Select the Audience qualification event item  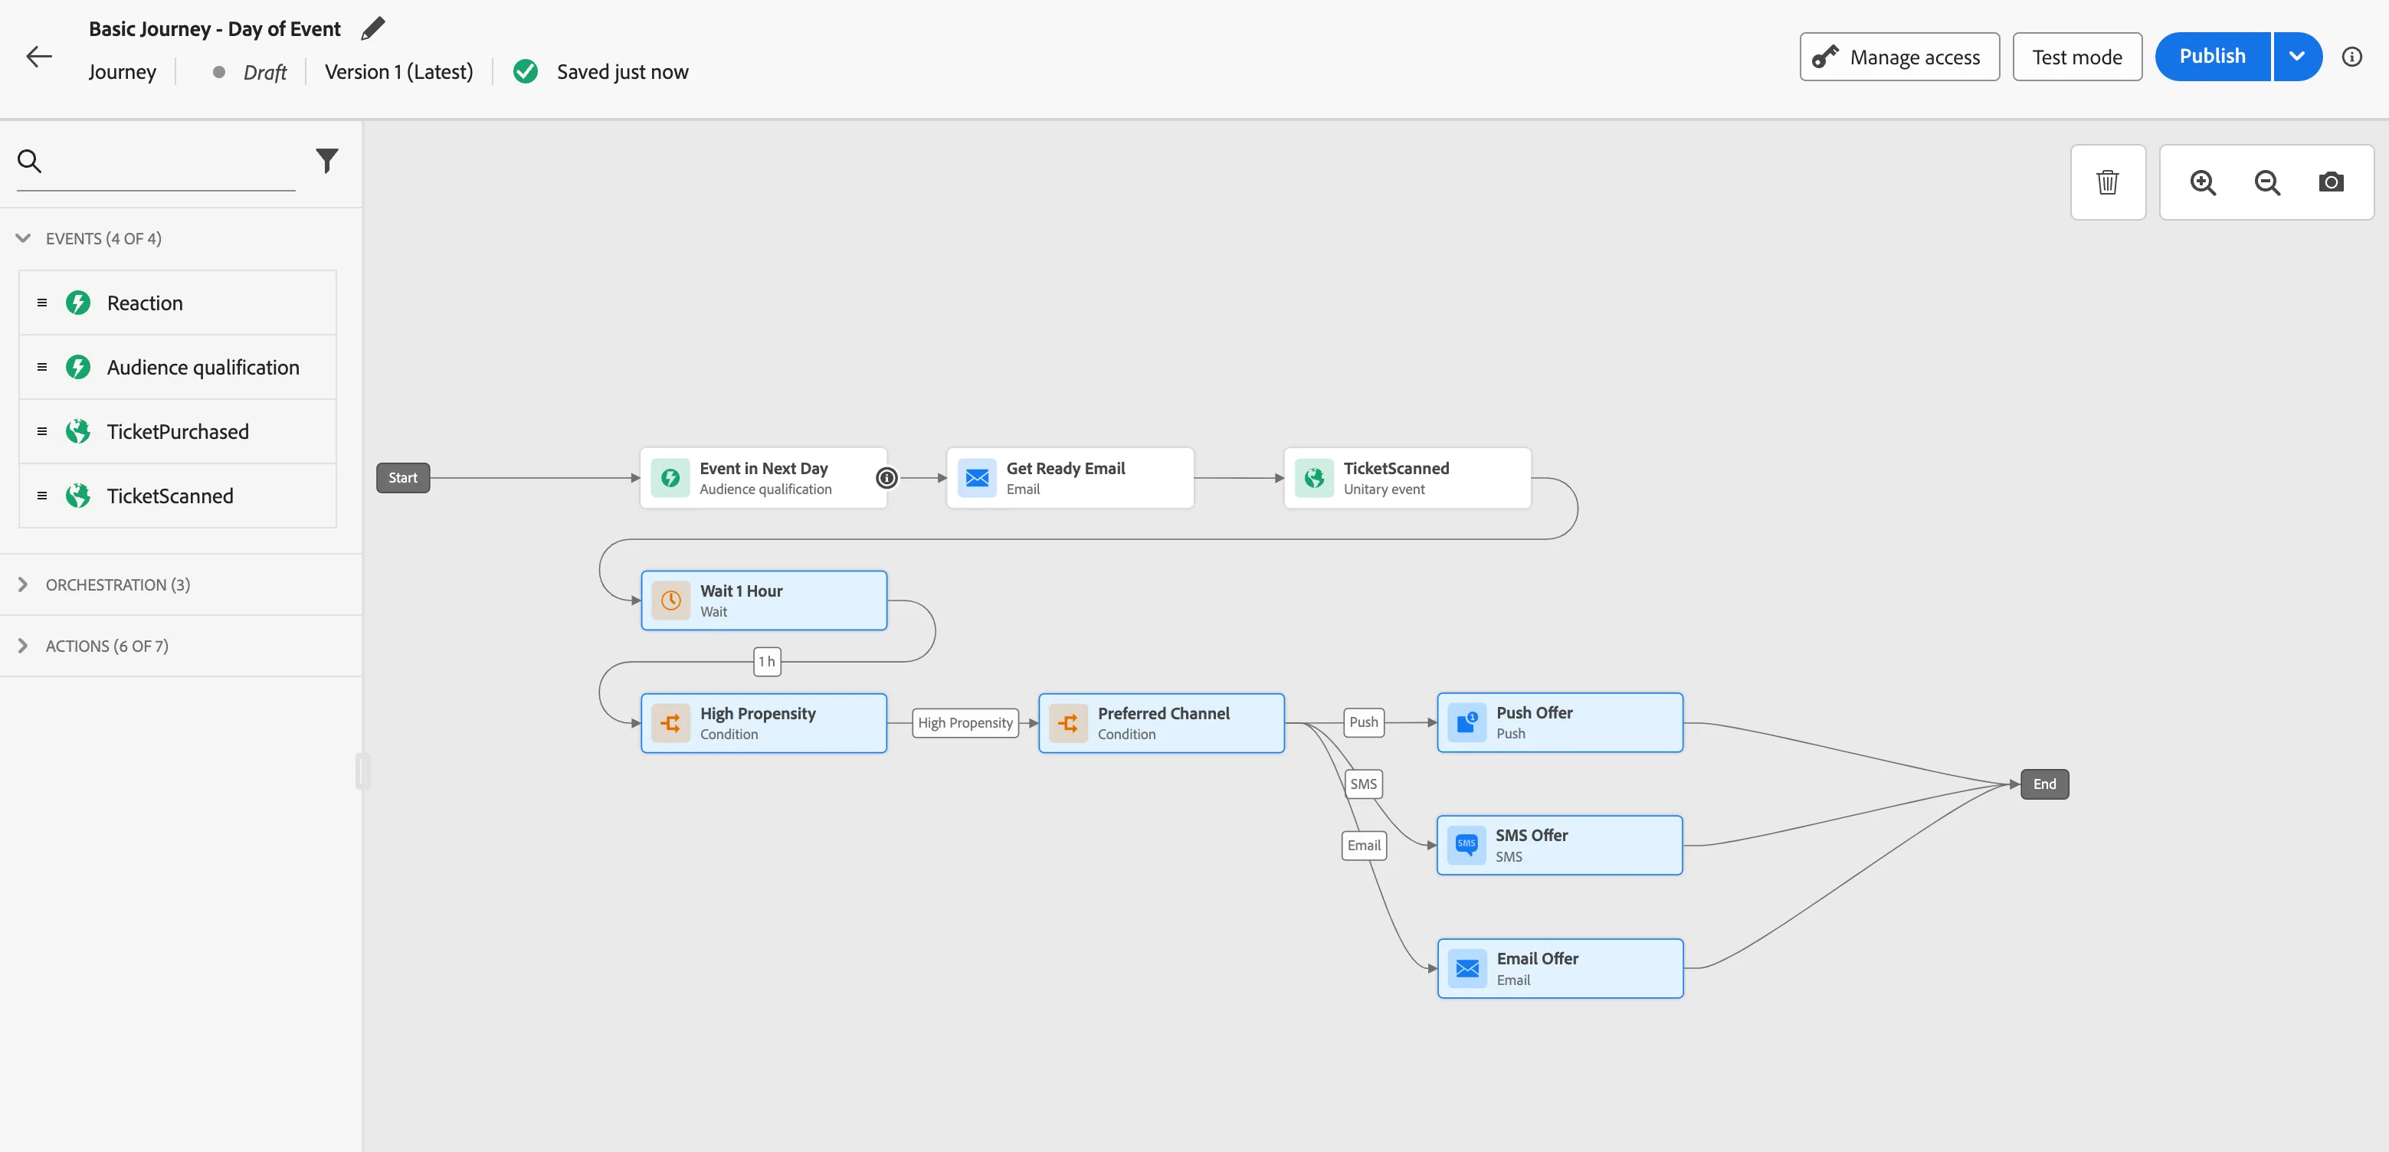click(177, 367)
